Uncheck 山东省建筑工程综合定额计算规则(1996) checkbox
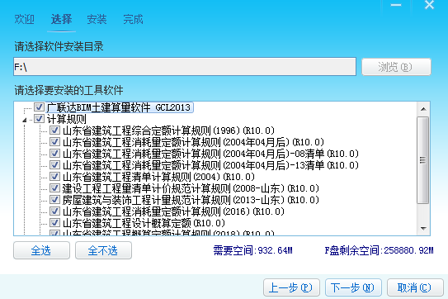 click(54, 131)
